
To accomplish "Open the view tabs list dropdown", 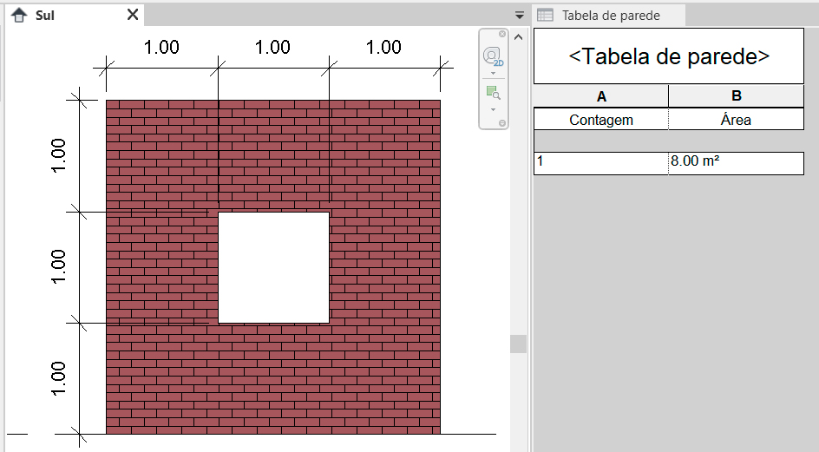I will tap(519, 16).
